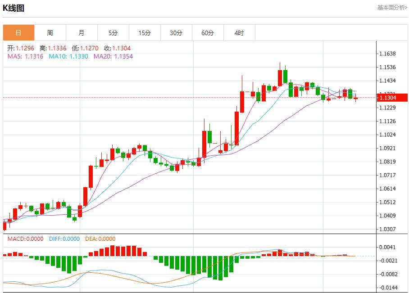Viewport: 409px width, 293px height.
Task: Click the K线图 heading
Action: pyautogui.click(x=14, y=8)
